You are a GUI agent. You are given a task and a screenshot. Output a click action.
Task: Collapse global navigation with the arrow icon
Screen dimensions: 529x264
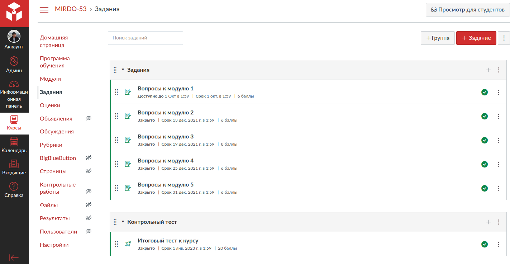14,258
